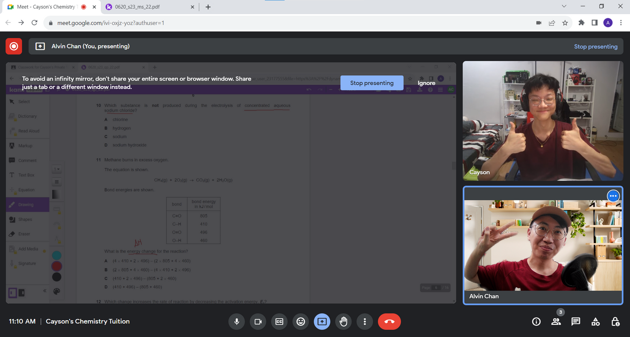The image size is (630, 337).
Task: Toggle closed captions on
Action: [279, 322]
